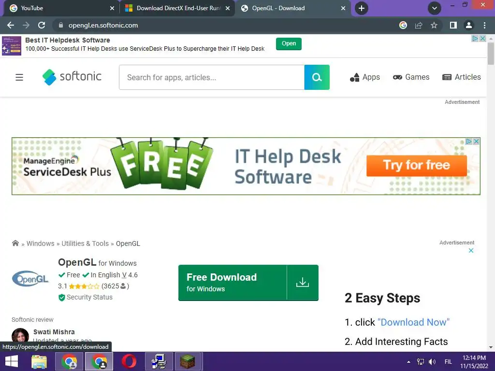Bookmark this page with the star icon

click(x=434, y=25)
